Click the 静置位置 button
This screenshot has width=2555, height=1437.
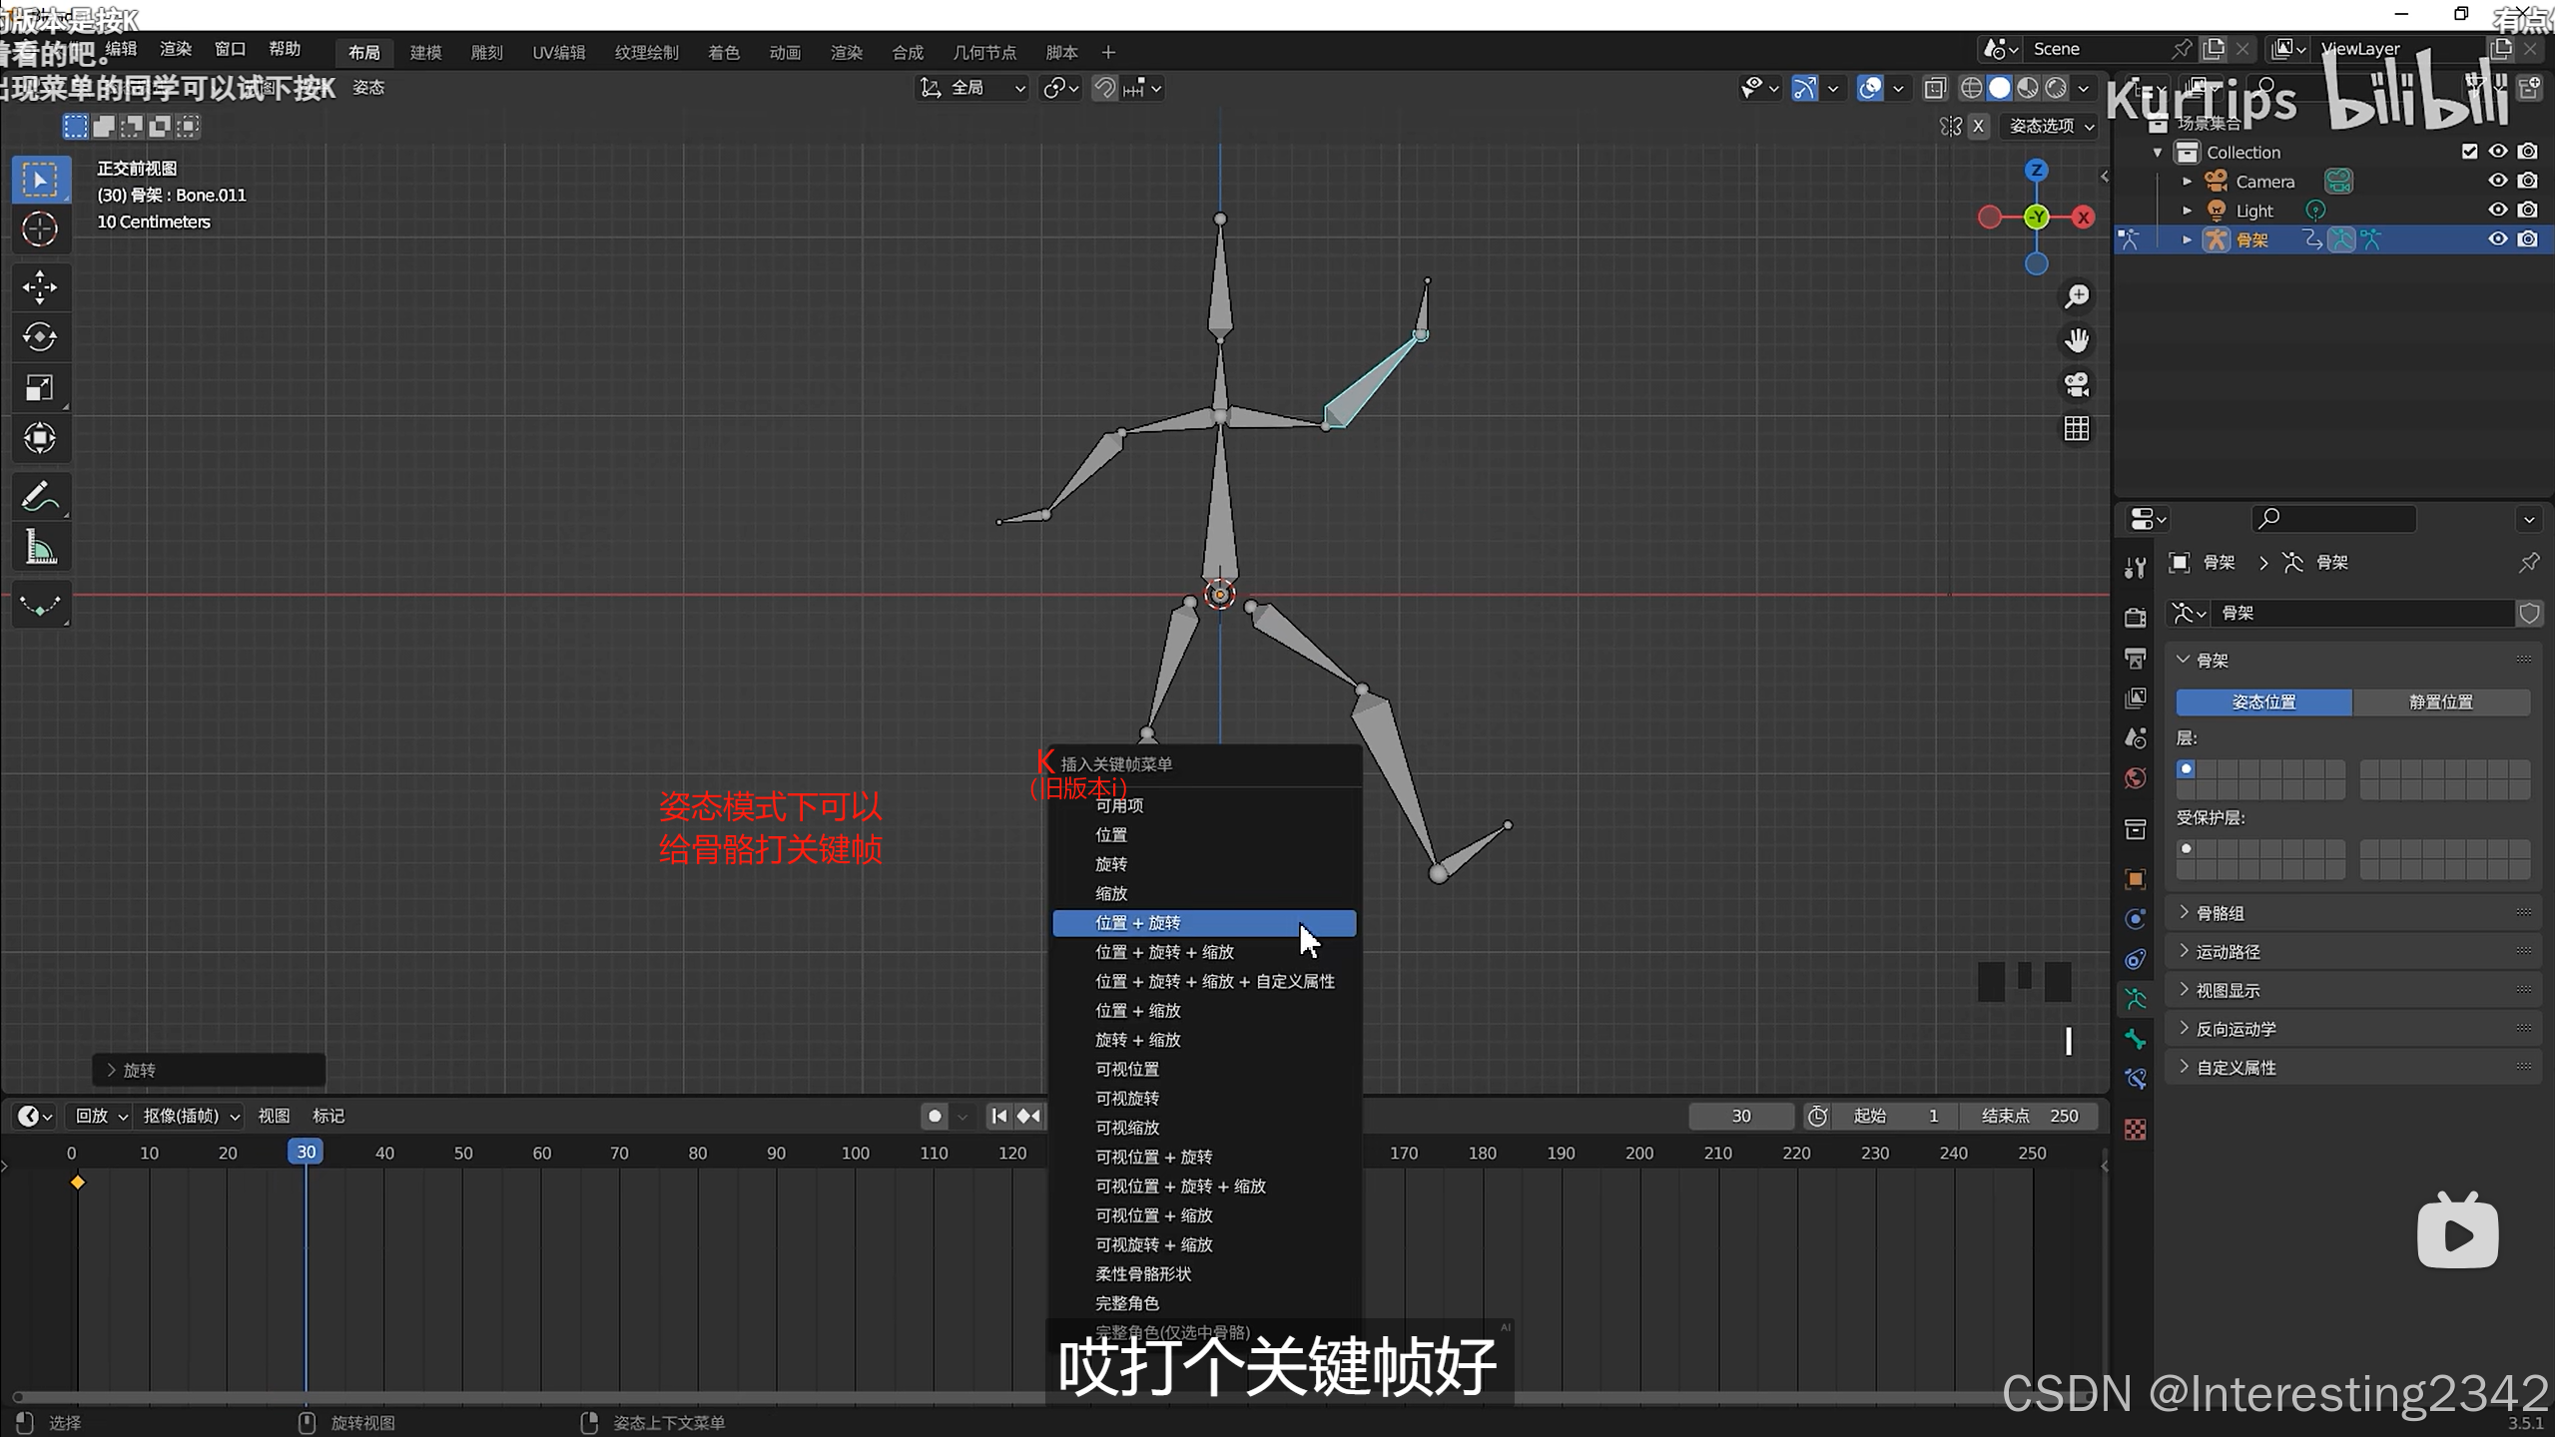pos(2440,702)
